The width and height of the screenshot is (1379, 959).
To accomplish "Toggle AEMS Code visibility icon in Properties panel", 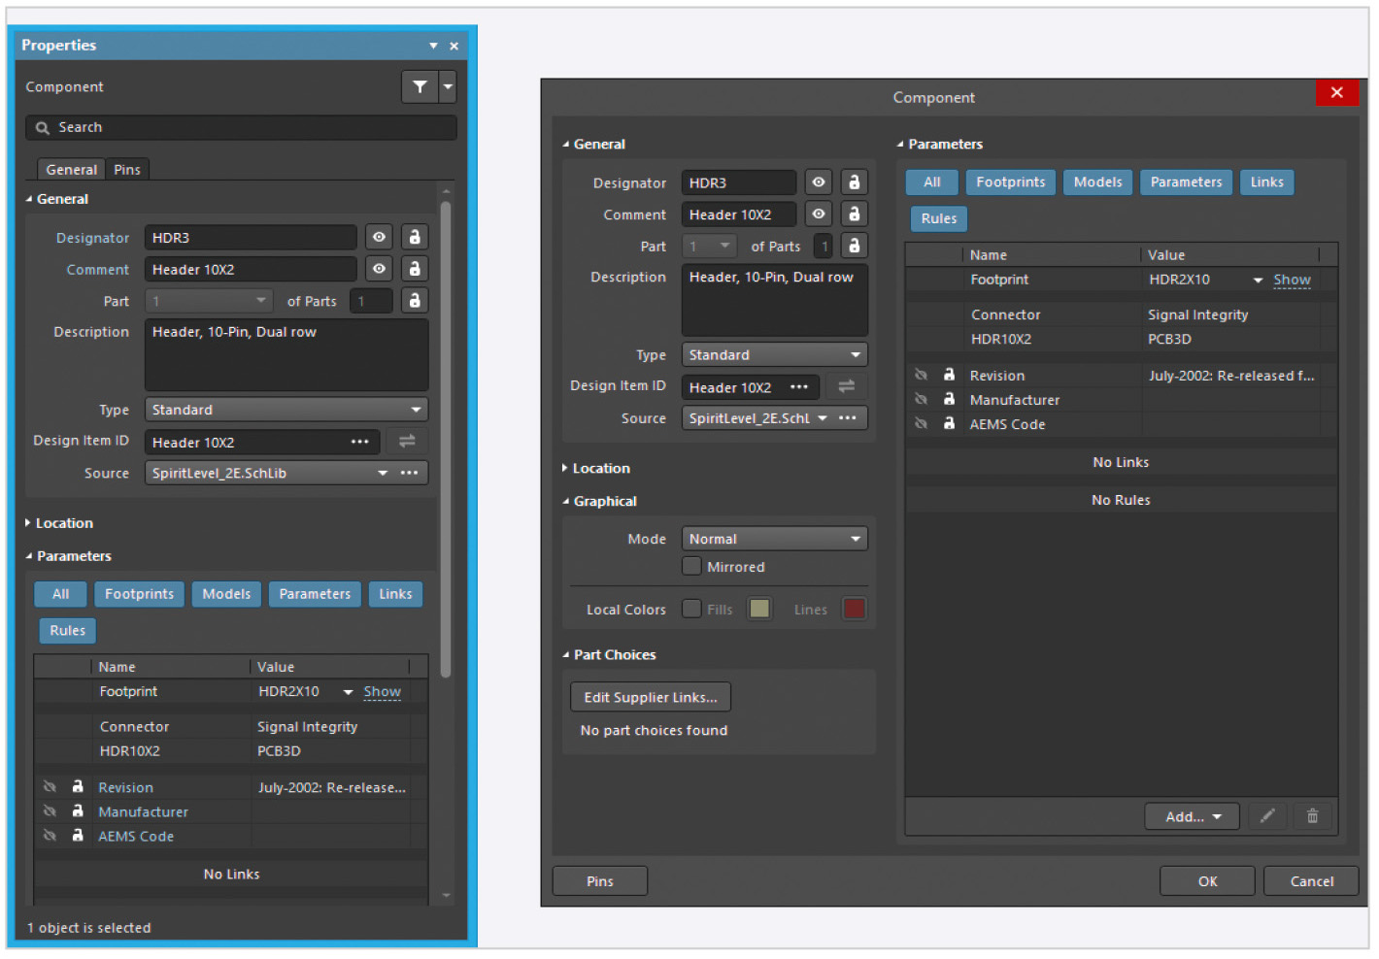I will coord(49,835).
